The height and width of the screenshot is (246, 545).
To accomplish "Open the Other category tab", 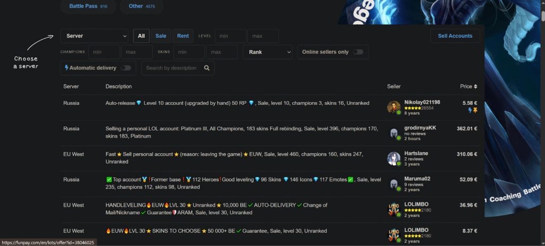I will 142,6.
